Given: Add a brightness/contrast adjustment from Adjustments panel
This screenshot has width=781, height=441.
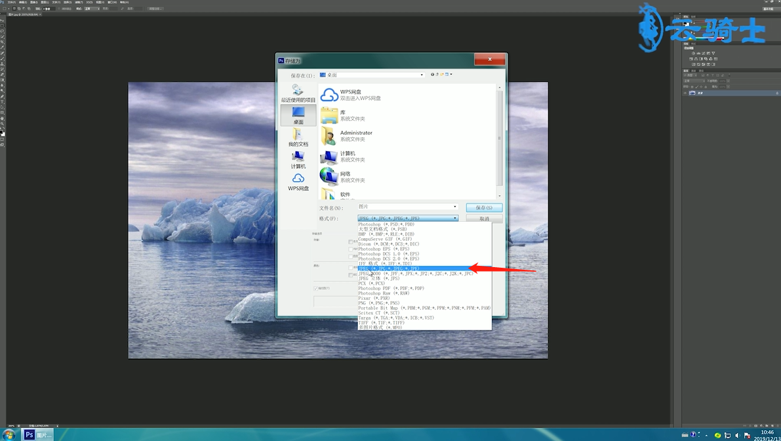Looking at the screenshot, I should point(693,53).
